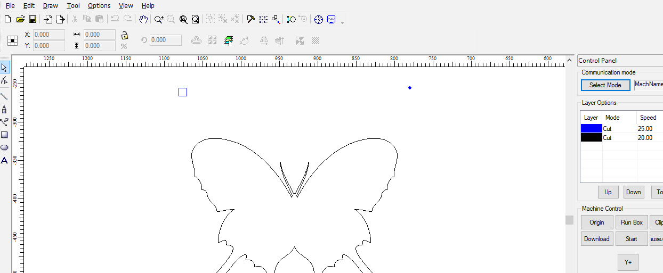Choose the Line drawing tool
This screenshot has height=273, width=663.
coord(4,96)
